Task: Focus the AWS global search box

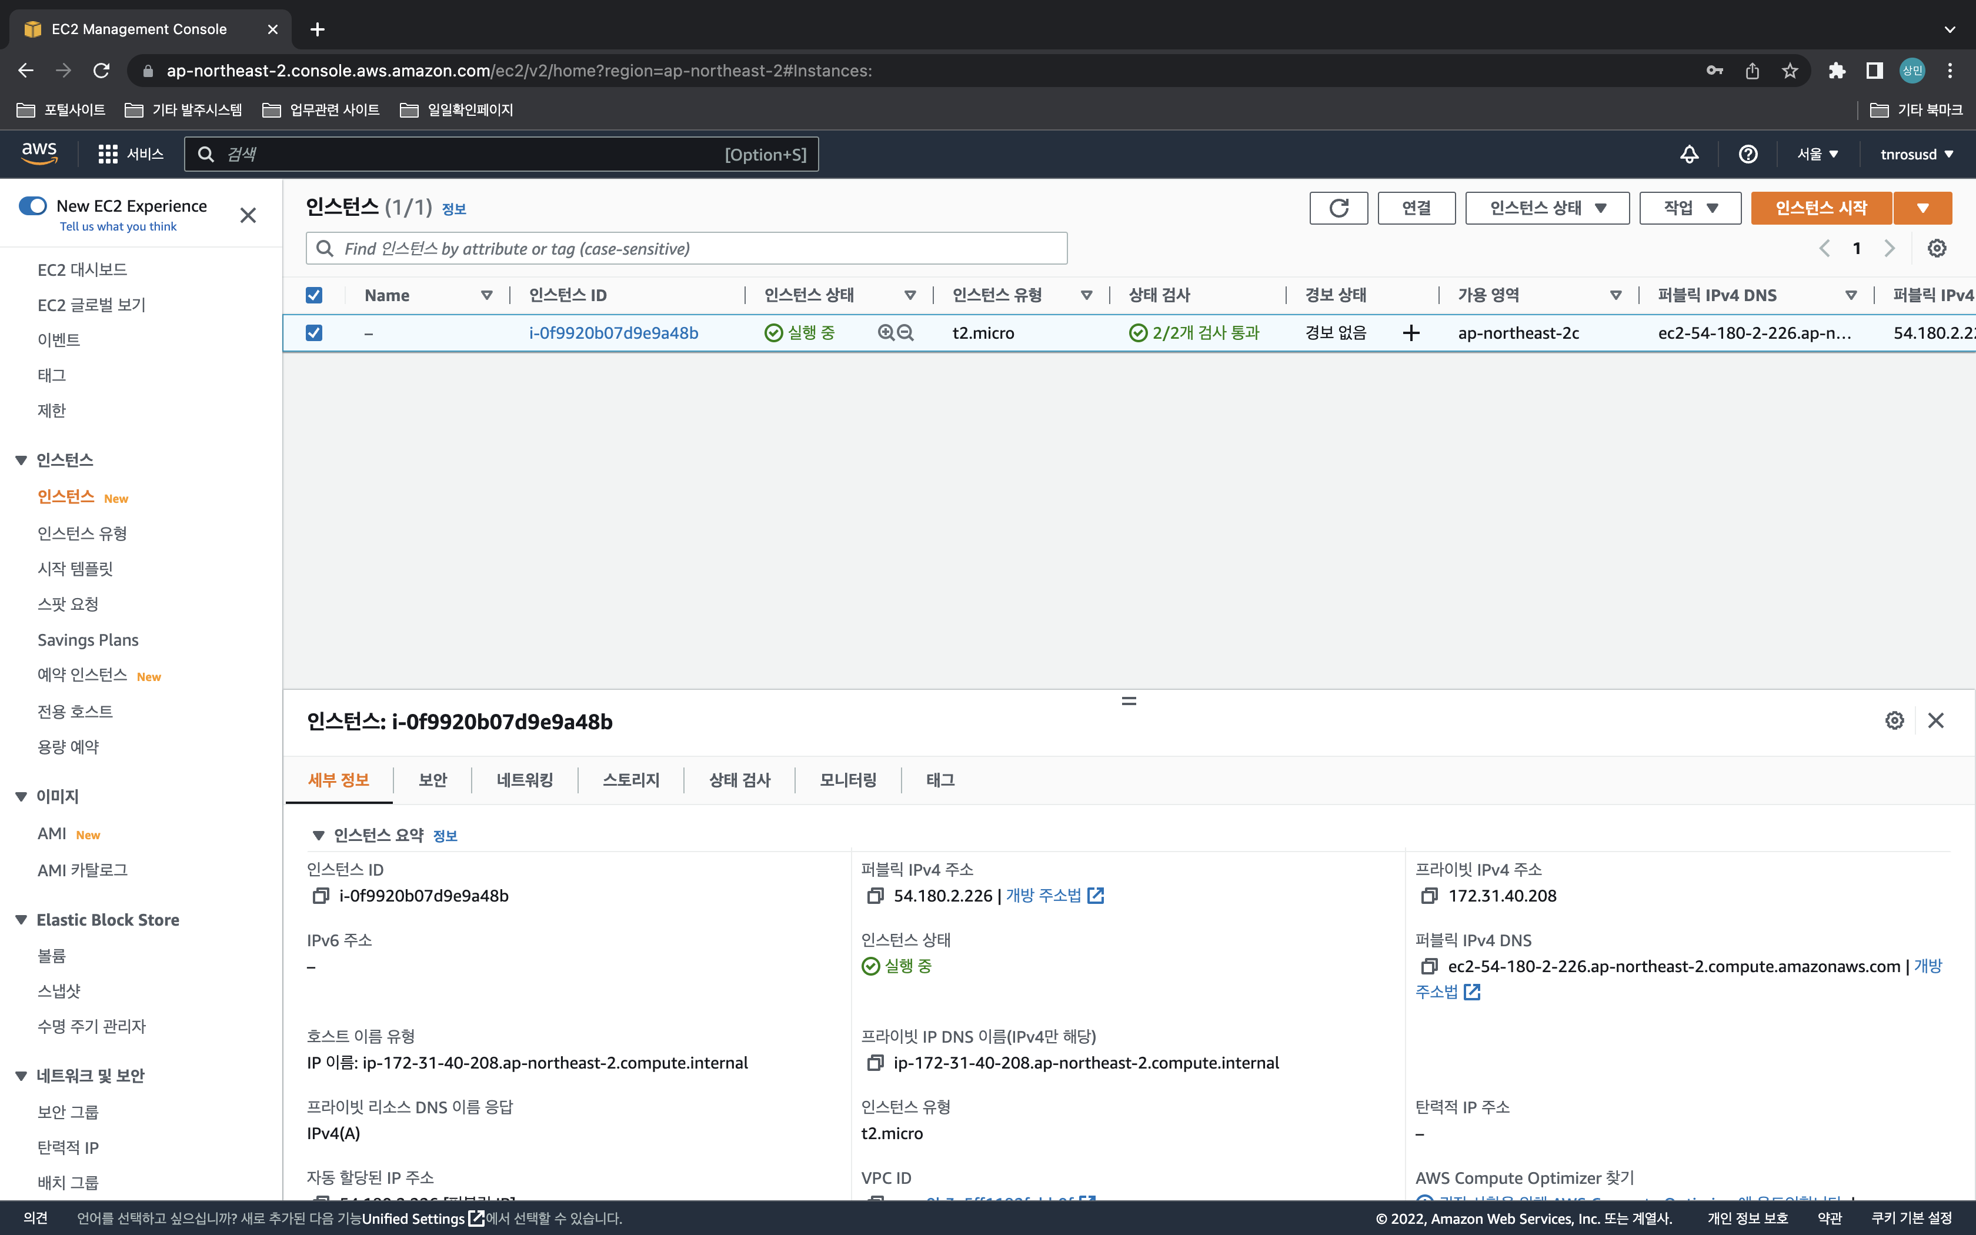Action: [501, 154]
